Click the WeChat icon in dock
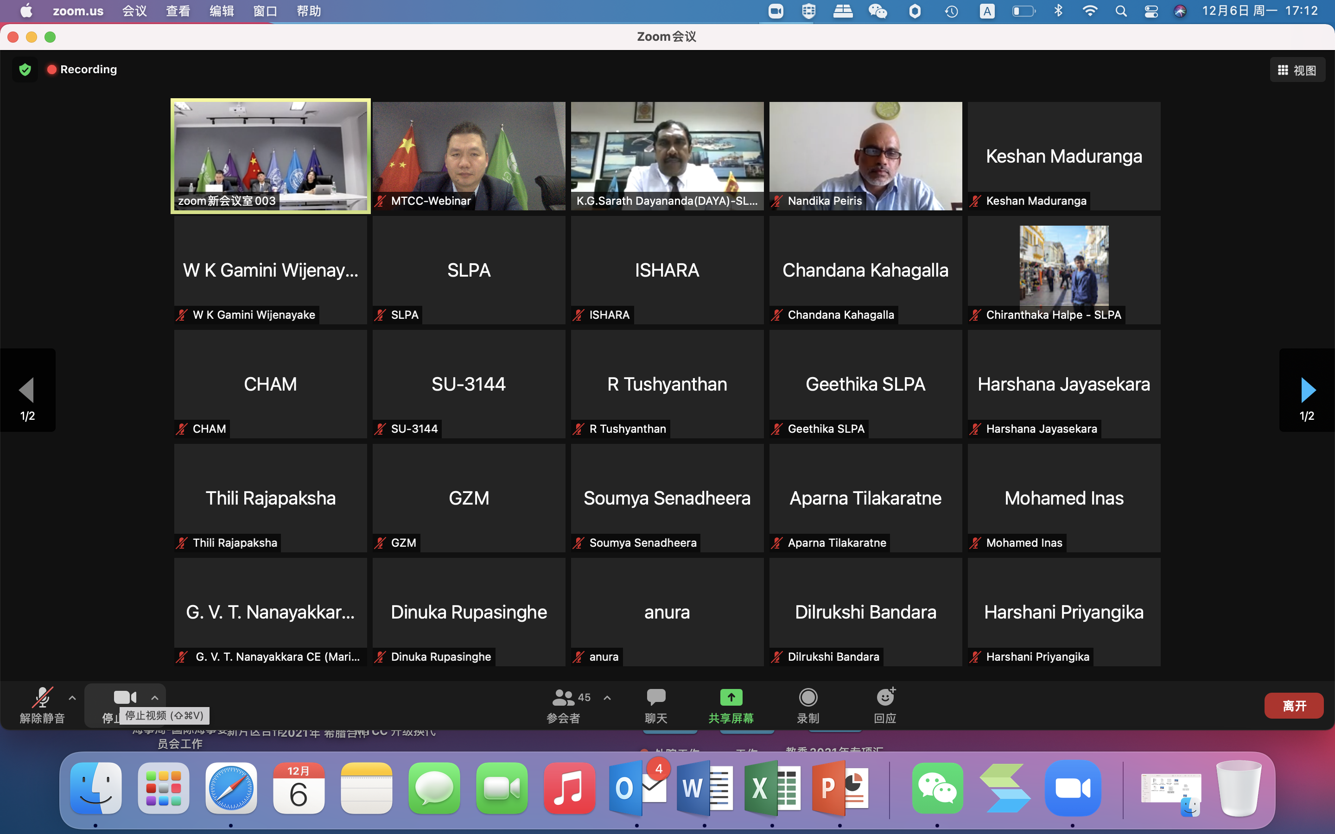The height and width of the screenshot is (834, 1335). click(x=937, y=788)
